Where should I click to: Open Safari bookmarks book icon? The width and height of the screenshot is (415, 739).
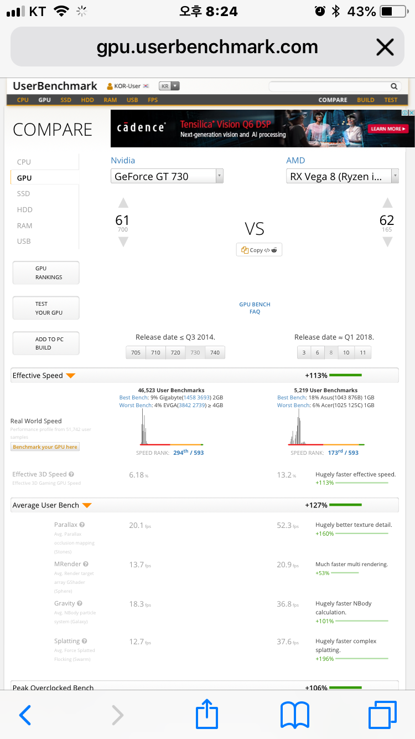[x=294, y=715]
